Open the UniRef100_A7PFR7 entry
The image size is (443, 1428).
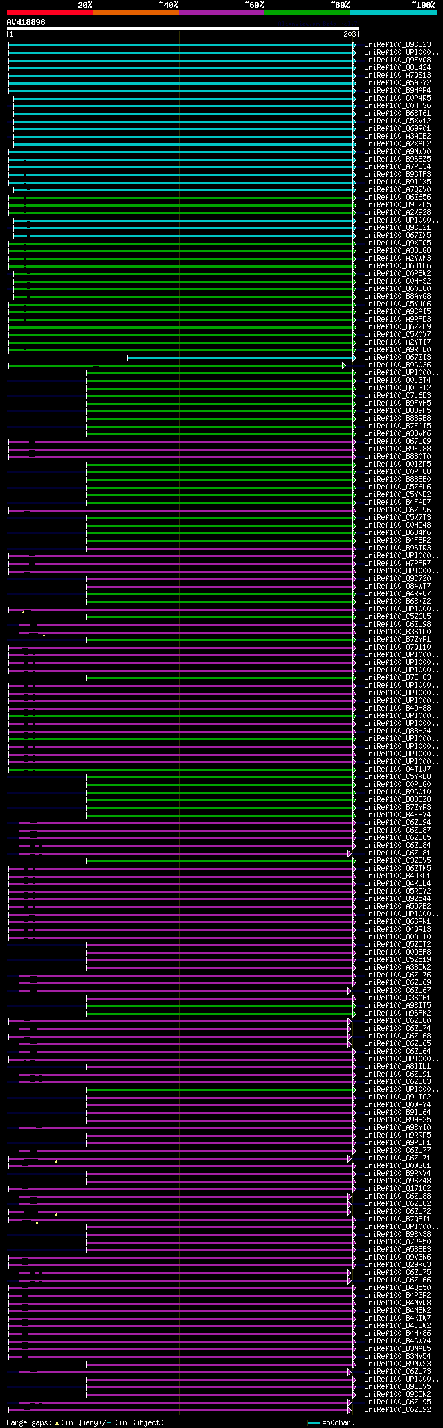(x=397, y=564)
